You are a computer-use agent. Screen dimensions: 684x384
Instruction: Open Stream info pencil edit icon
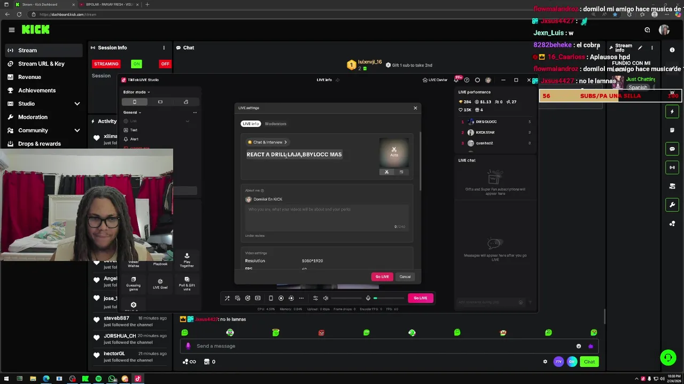pyautogui.click(x=640, y=48)
